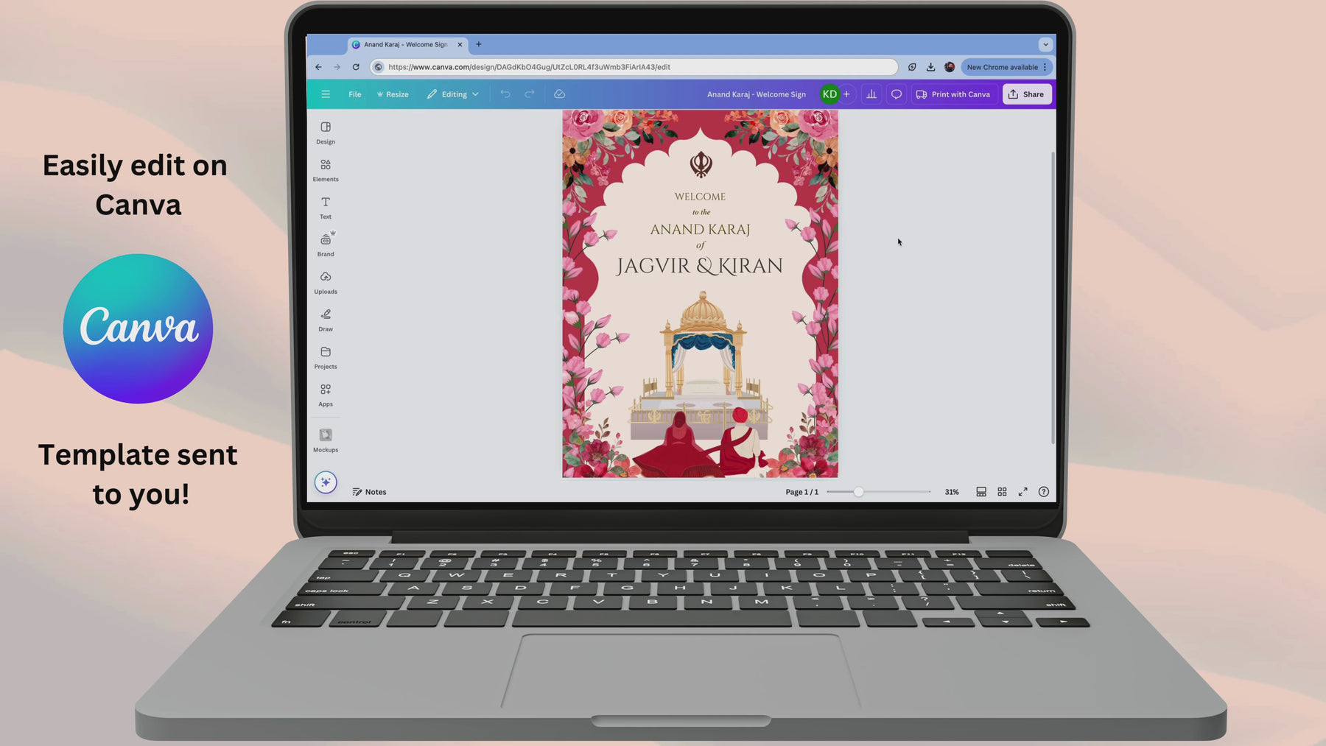Open the Uploads panel

coord(326,283)
